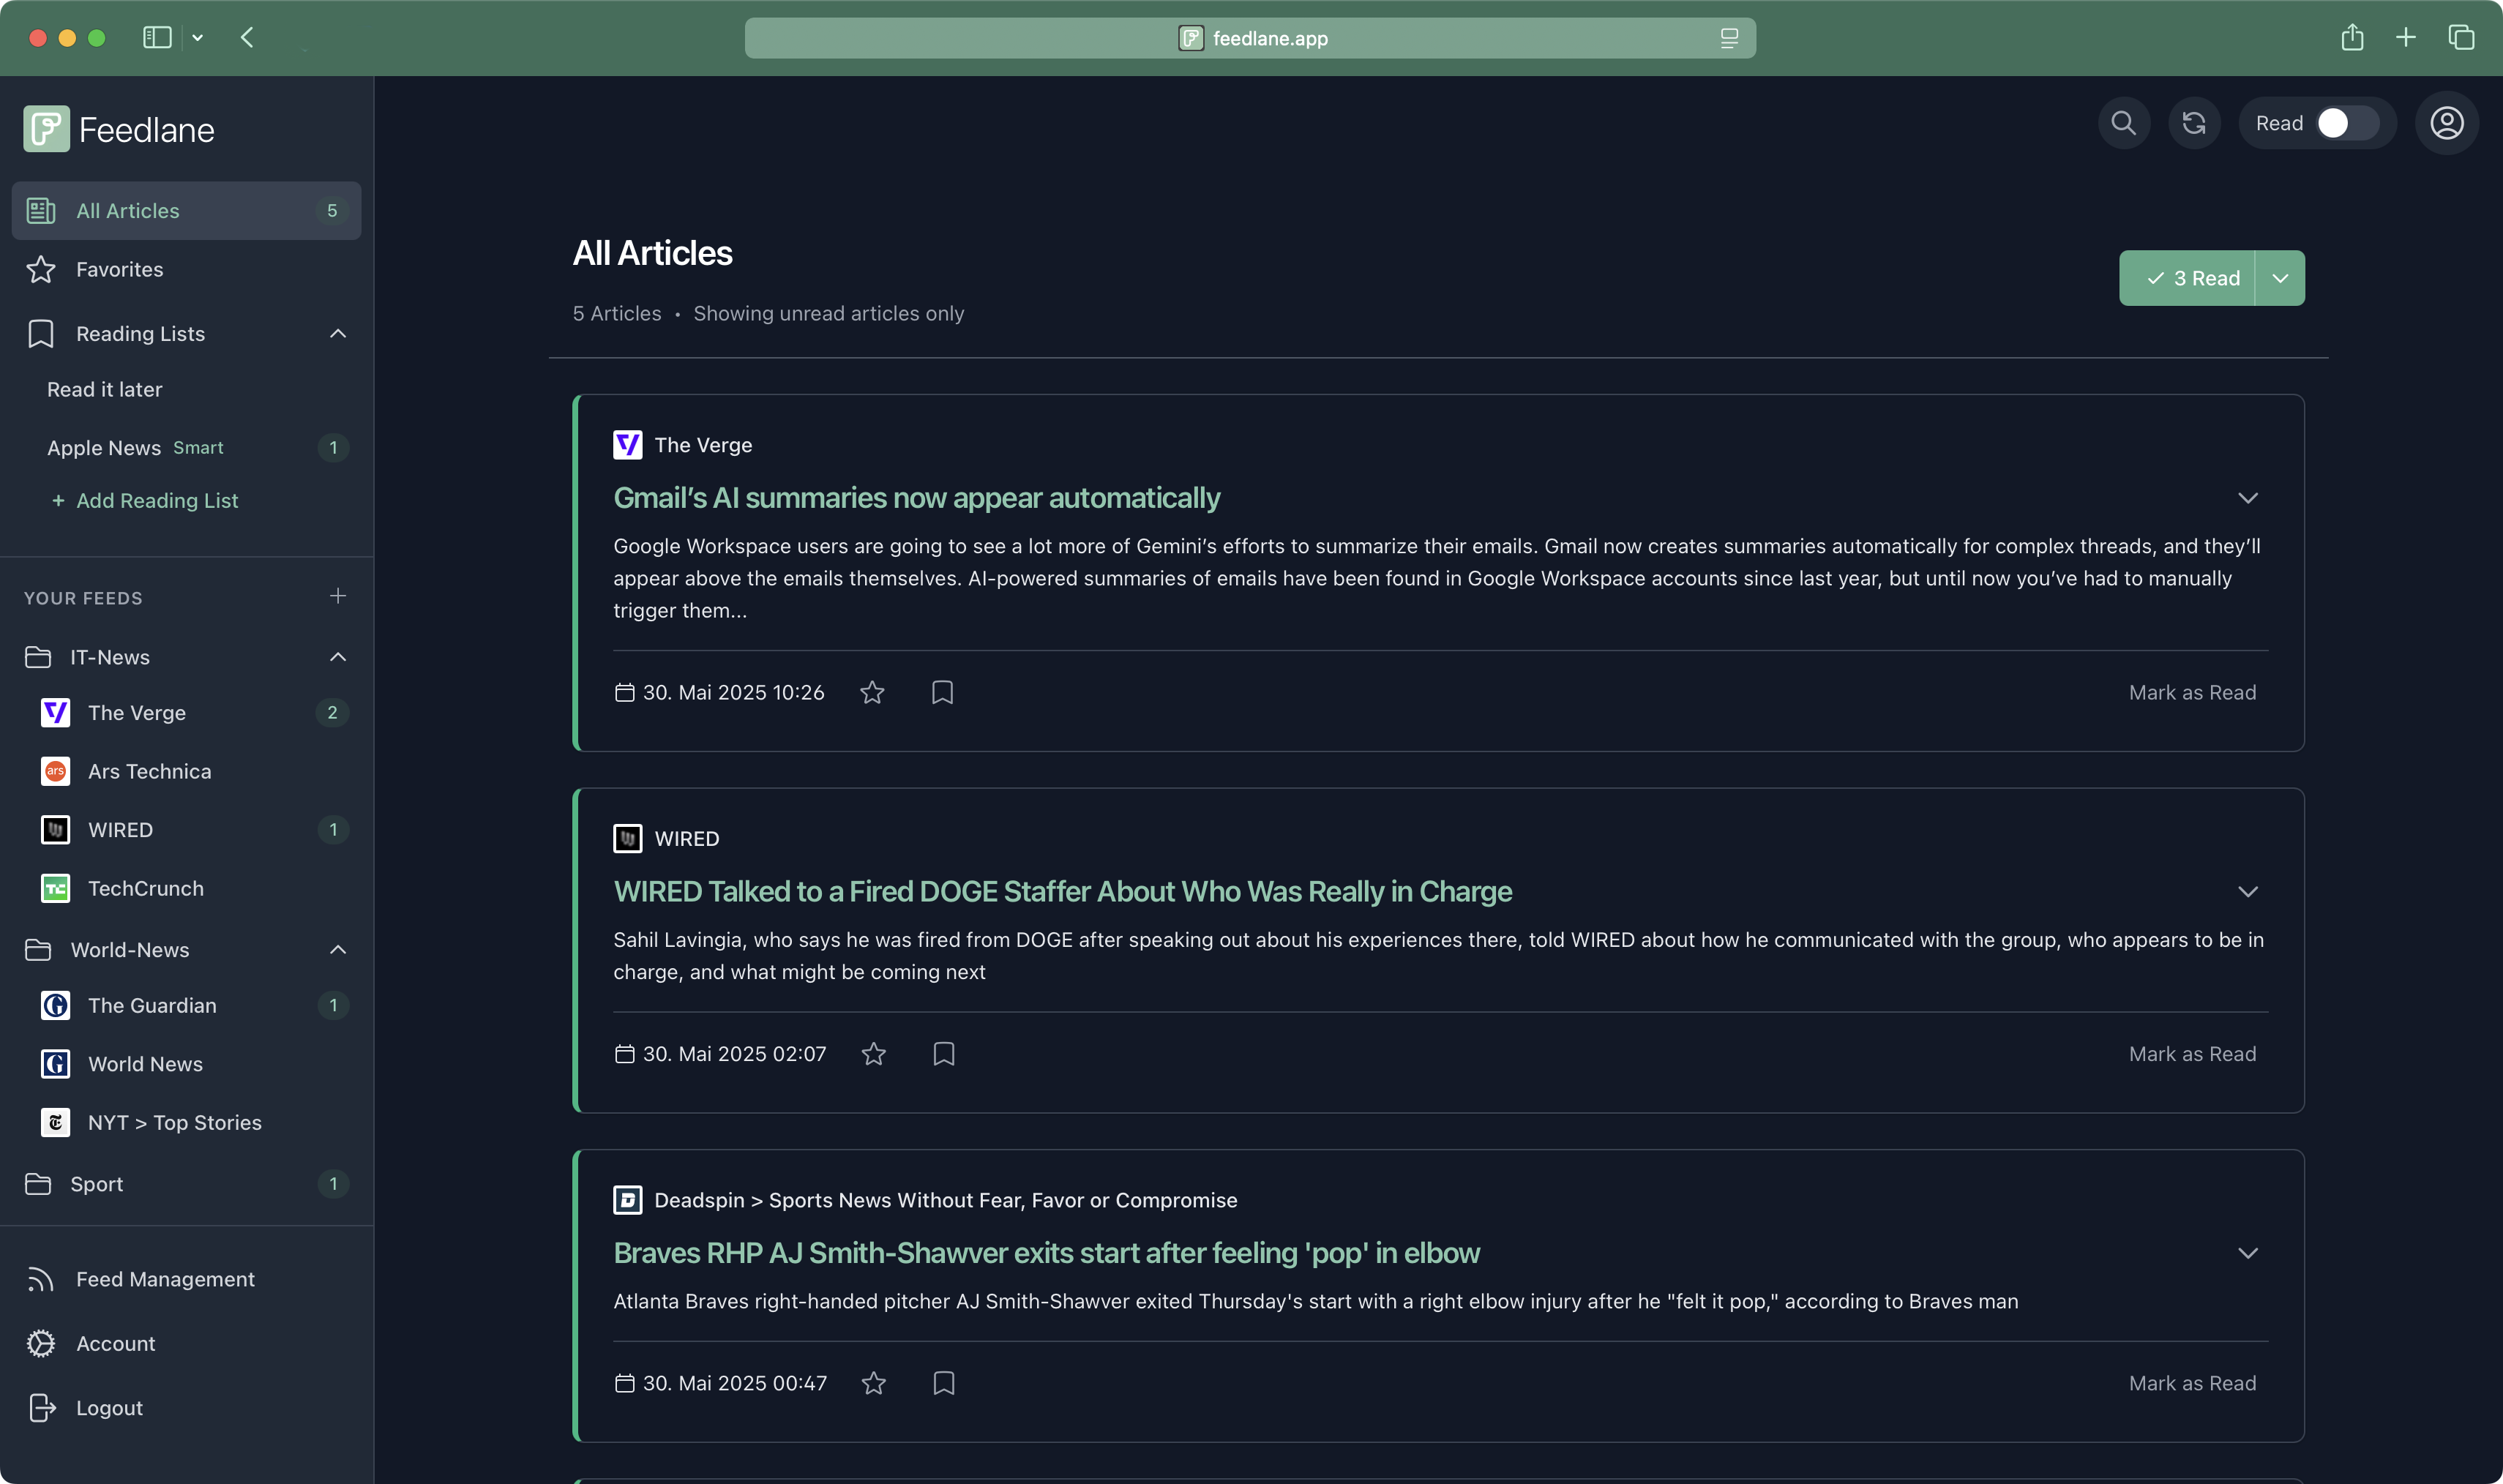
Task: Select The Verge feed
Action: coord(186,712)
